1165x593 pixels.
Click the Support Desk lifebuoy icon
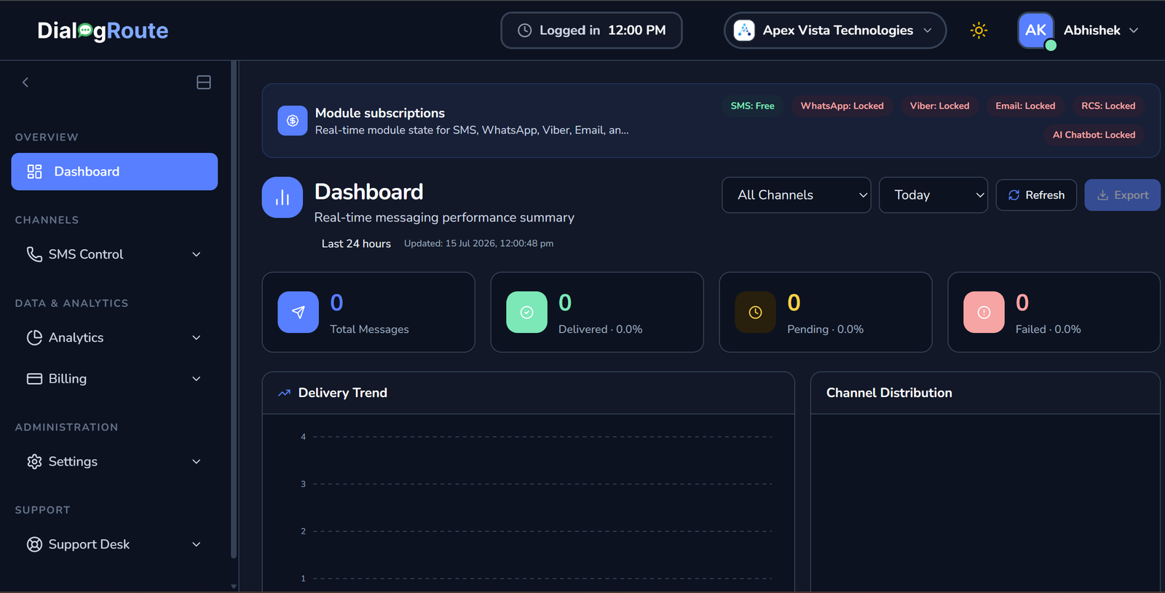(x=34, y=544)
